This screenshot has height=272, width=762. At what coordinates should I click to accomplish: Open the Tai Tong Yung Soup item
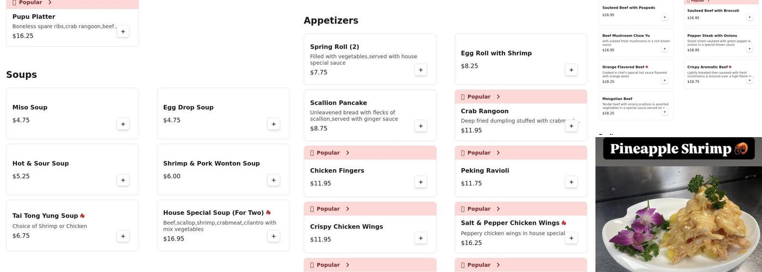point(46,216)
